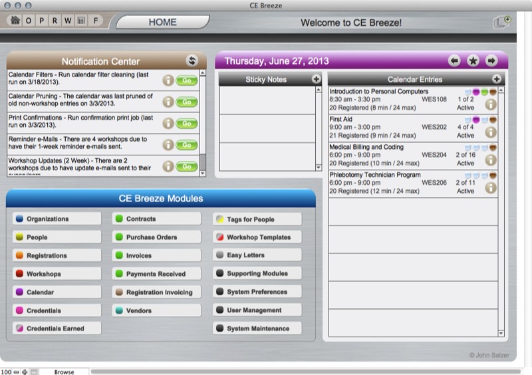Image resolution: width=532 pixels, height=375 pixels.
Task: Select the First Aid calendar entry title
Action: [340, 119]
